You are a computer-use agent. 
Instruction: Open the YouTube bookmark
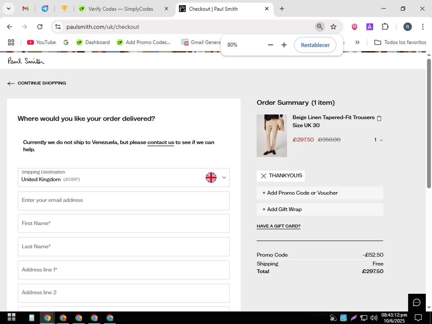(41, 42)
